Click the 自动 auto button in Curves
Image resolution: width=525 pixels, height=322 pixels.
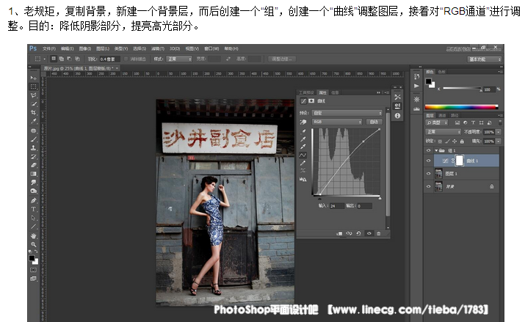coord(374,122)
